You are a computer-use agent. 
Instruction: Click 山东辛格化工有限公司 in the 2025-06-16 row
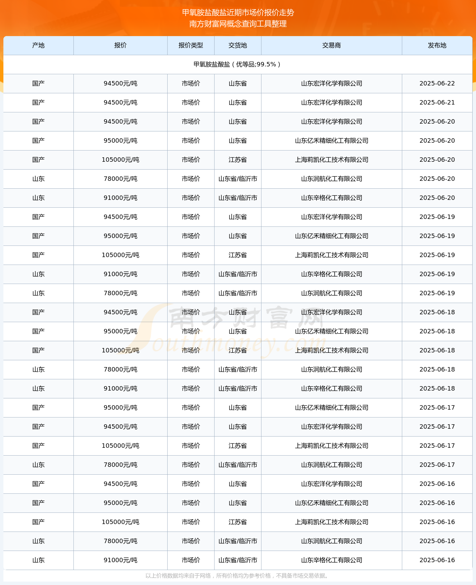[331, 560]
